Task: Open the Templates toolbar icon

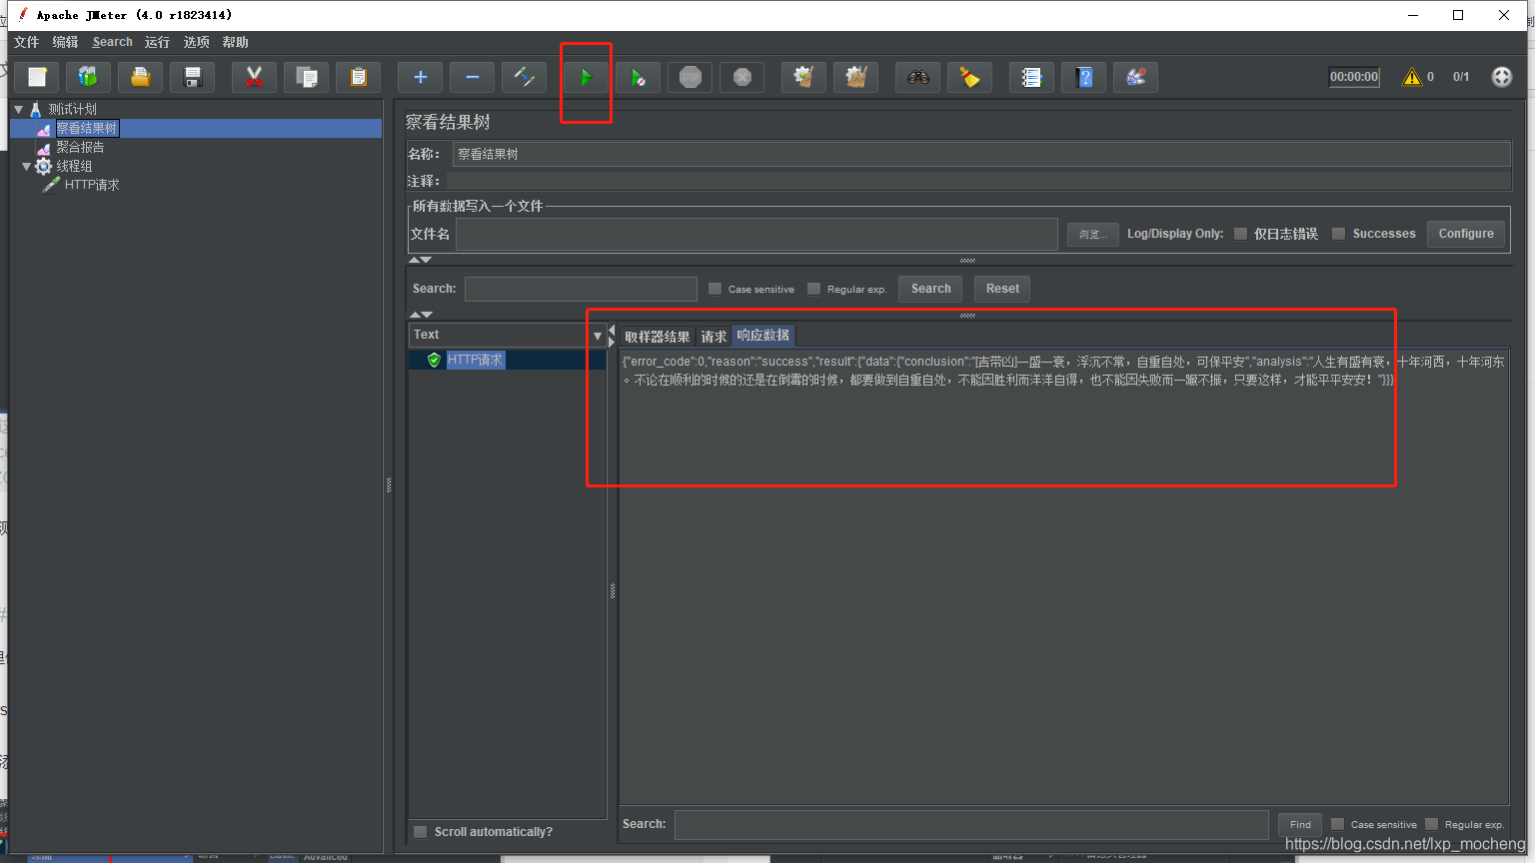Action: pos(89,77)
